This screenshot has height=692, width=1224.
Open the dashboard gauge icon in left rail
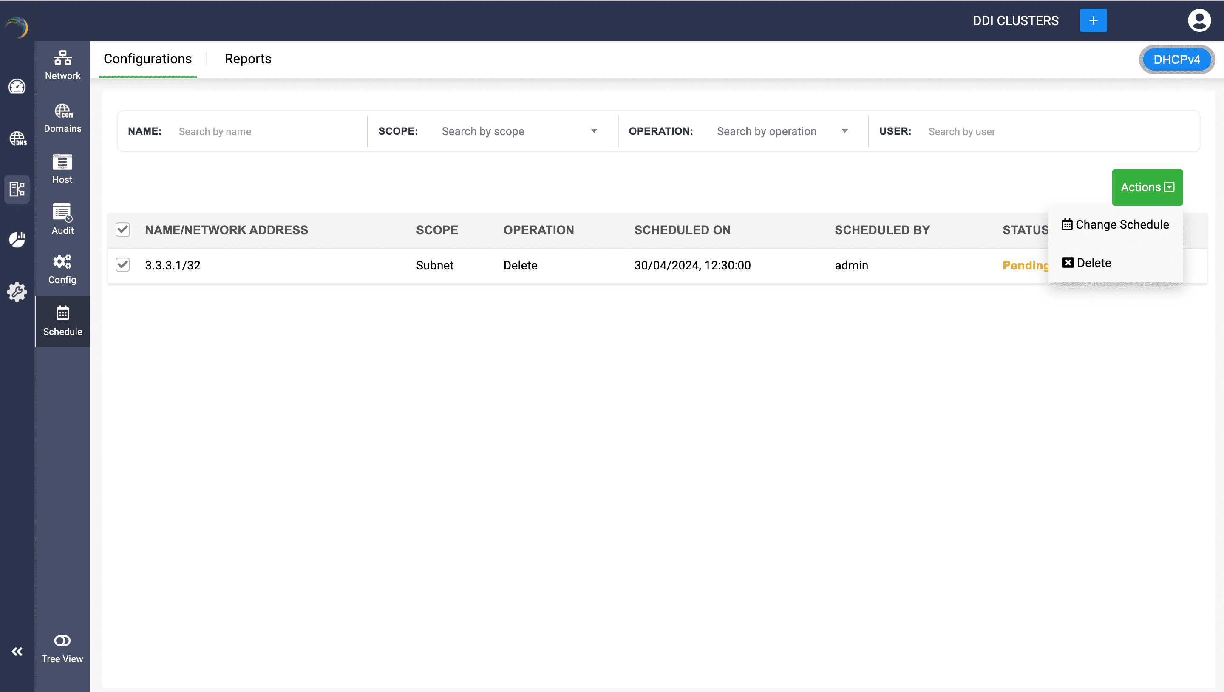[x=17, y=87]
